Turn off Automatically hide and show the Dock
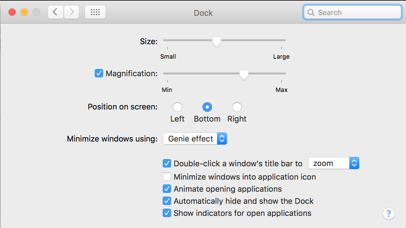 pyautogui.click(x=167, y=201)
